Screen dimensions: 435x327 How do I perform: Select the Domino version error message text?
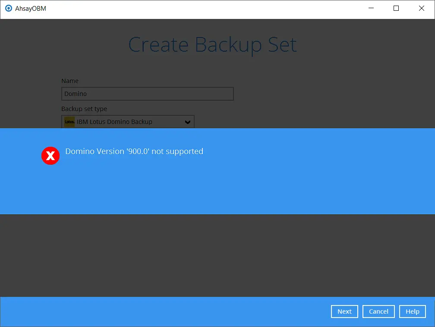click(x=134, y=151)
